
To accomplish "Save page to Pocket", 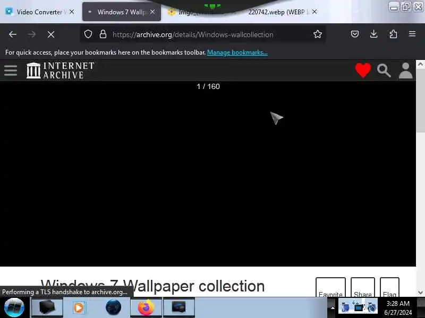I will (355, 34).
